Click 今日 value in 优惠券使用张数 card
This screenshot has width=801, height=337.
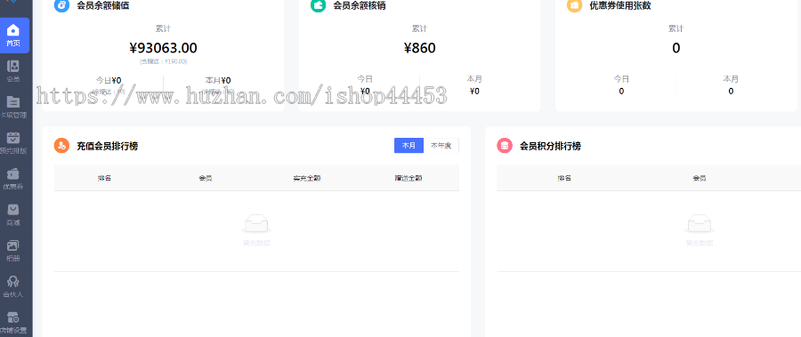621,92
